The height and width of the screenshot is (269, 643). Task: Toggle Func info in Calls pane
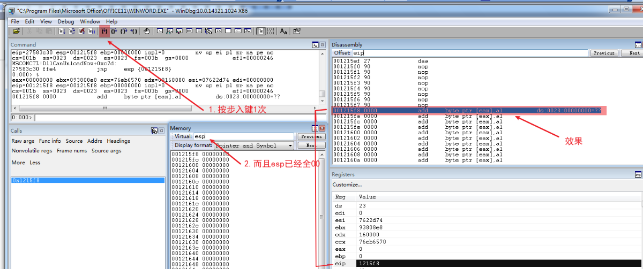point(50,141)
